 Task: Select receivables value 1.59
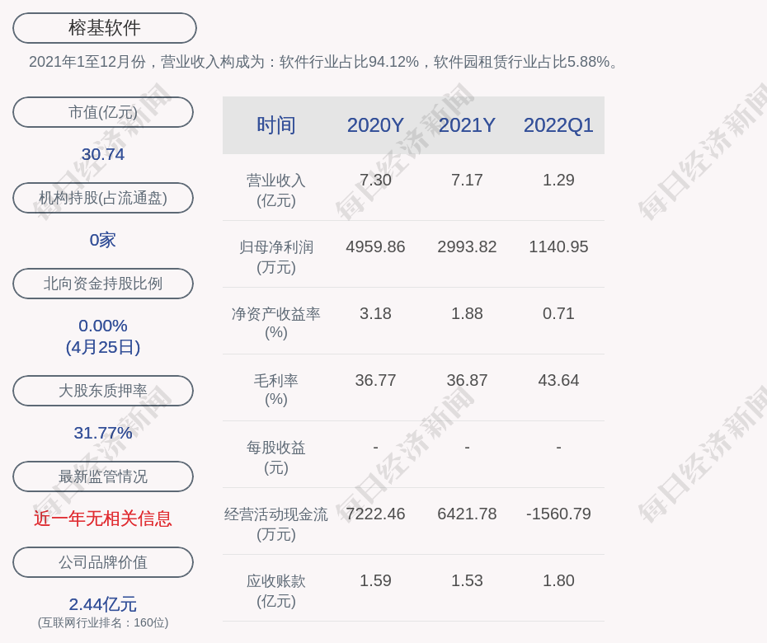pyautogui.click(x=375, y=580)
